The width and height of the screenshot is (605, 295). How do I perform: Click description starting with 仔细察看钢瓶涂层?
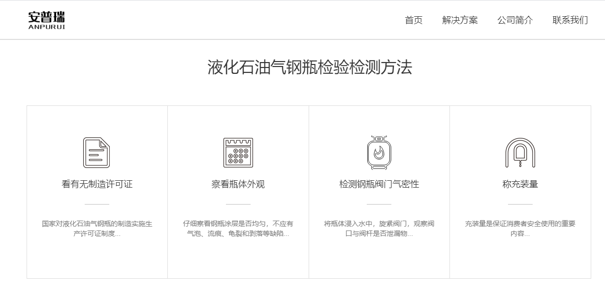tap(238, 229)
